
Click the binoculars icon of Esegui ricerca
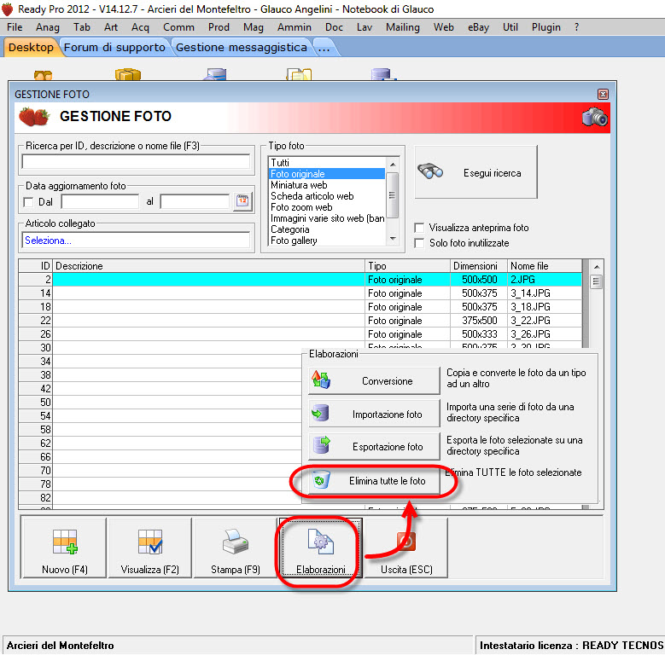(430, 171)
